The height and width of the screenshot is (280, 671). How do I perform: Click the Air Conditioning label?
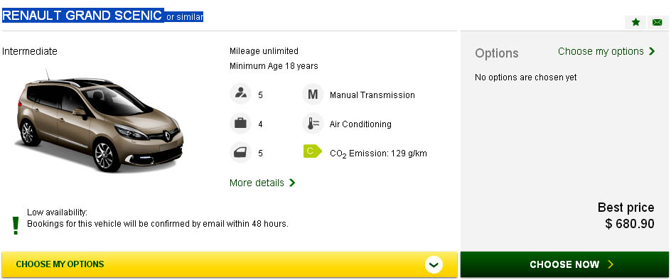(x=360, y=124)
